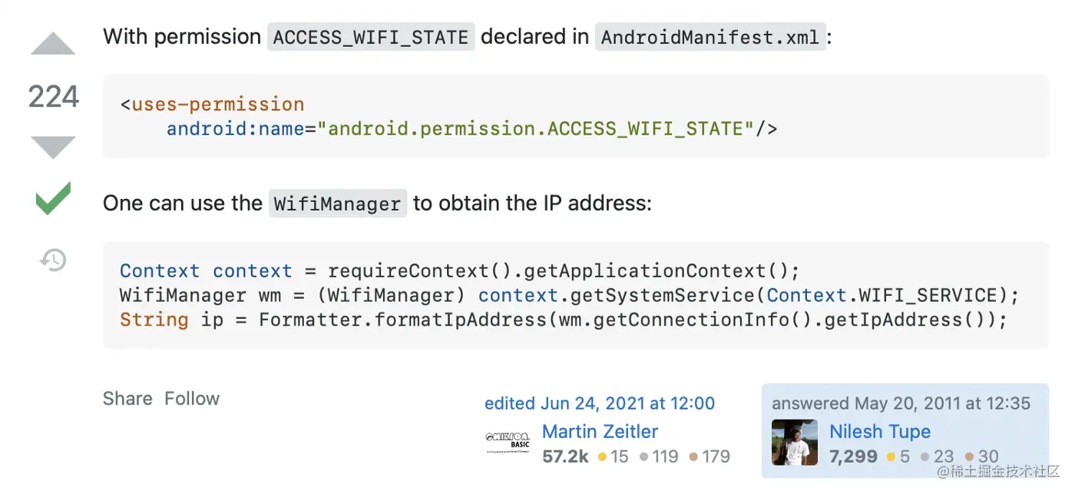Click the green accepted answer checkmark

(x=53, y=198)
